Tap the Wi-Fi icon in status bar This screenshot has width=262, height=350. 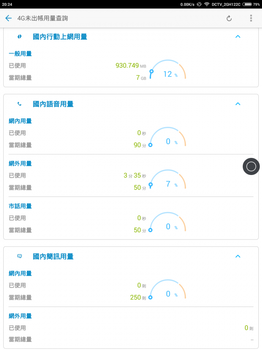(207, 4)
